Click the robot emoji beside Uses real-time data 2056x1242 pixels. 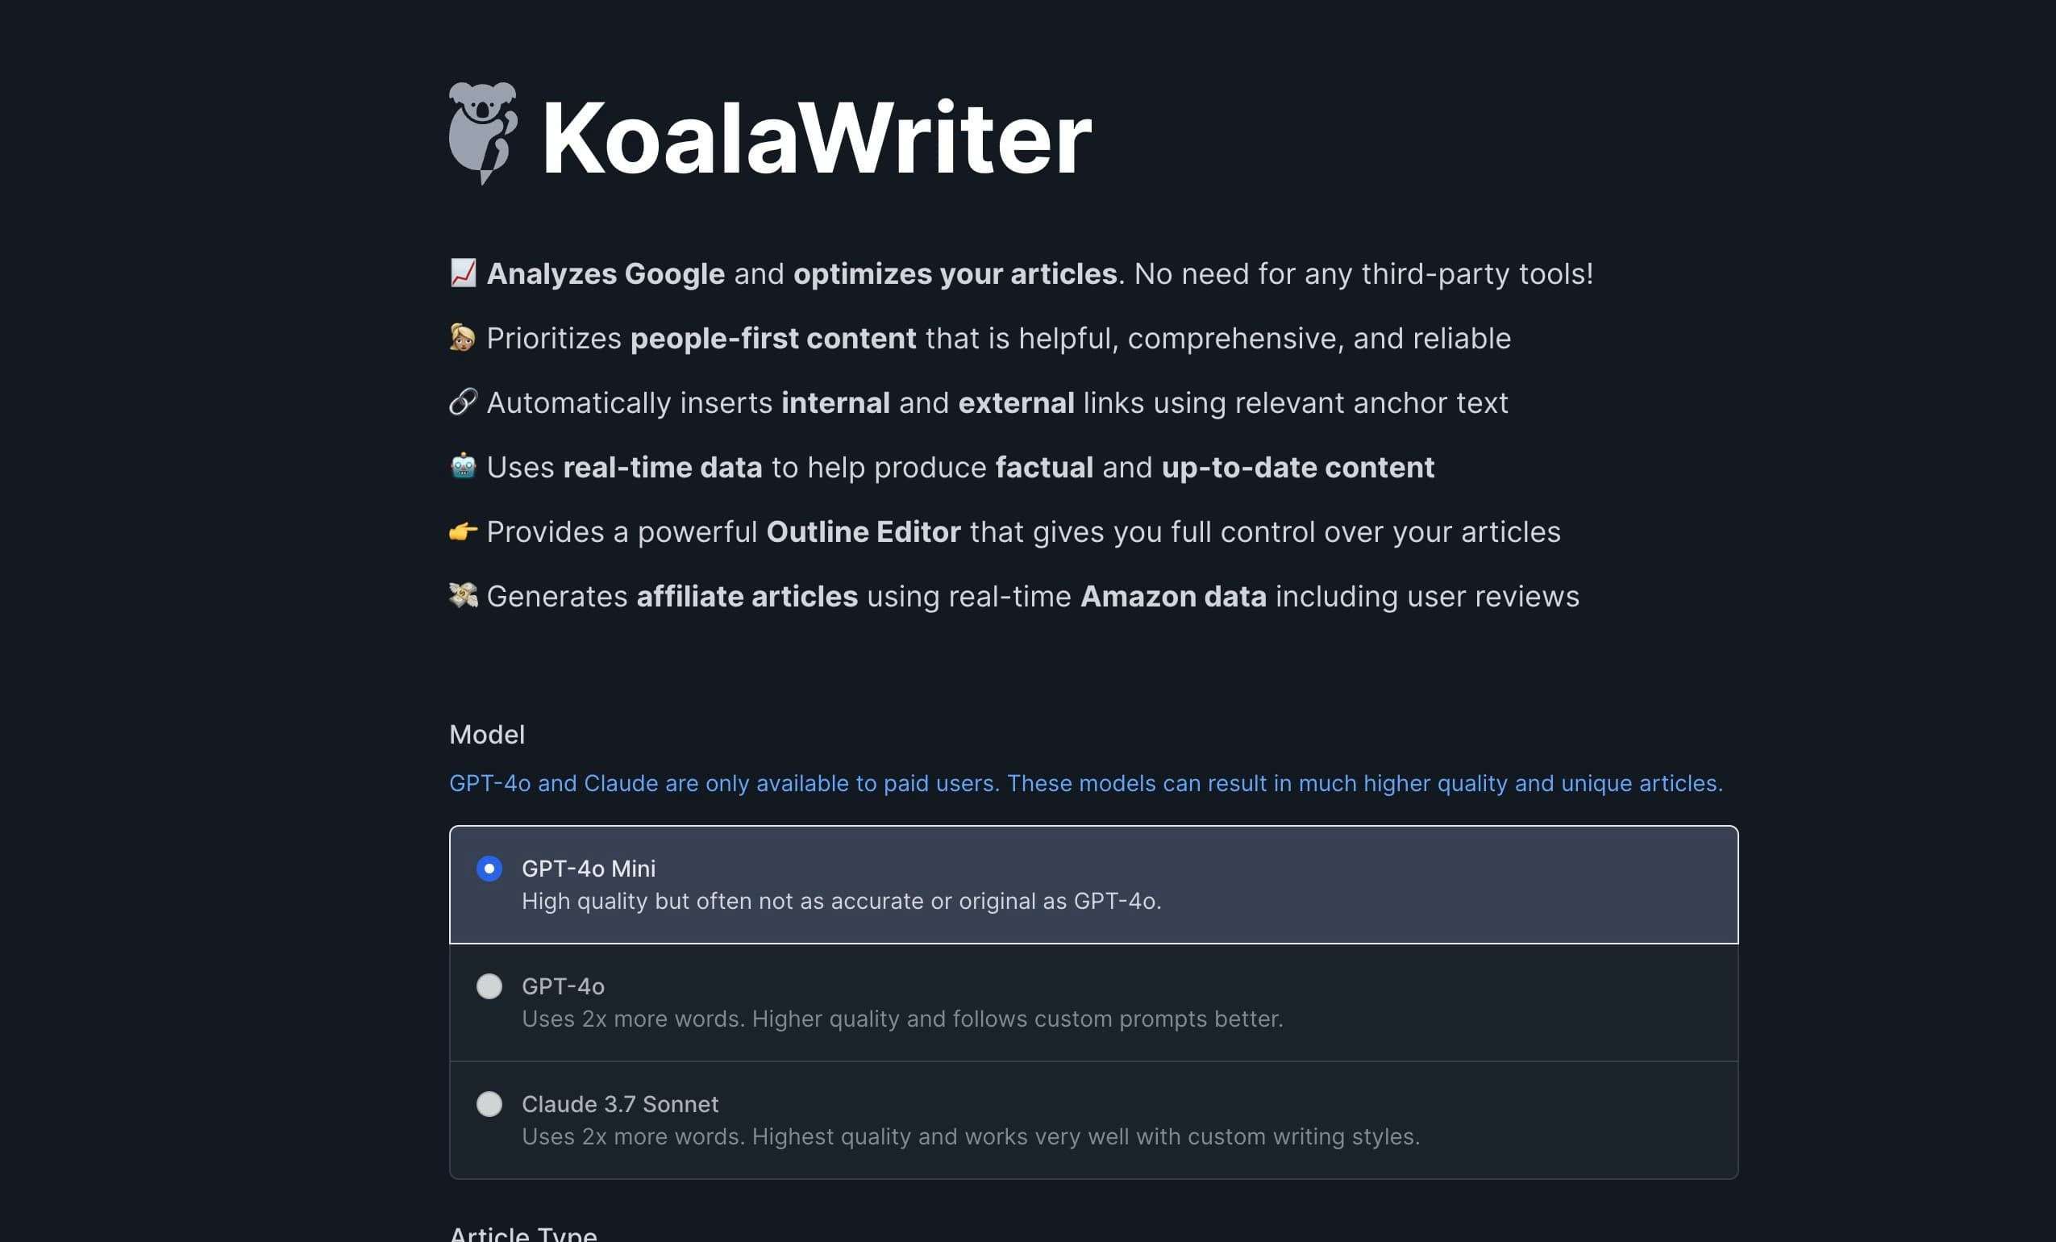pyautogui.click(x=463, y=467)
